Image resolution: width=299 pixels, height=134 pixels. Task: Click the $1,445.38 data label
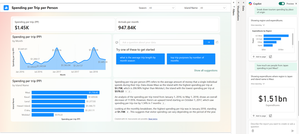point(103,62)
